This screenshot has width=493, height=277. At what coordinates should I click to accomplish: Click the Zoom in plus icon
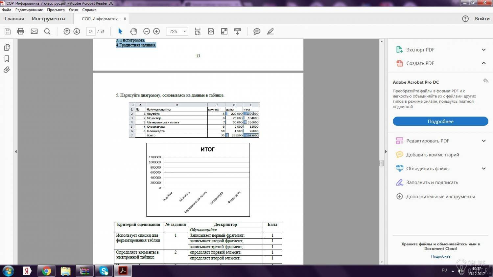click(156, 31)
